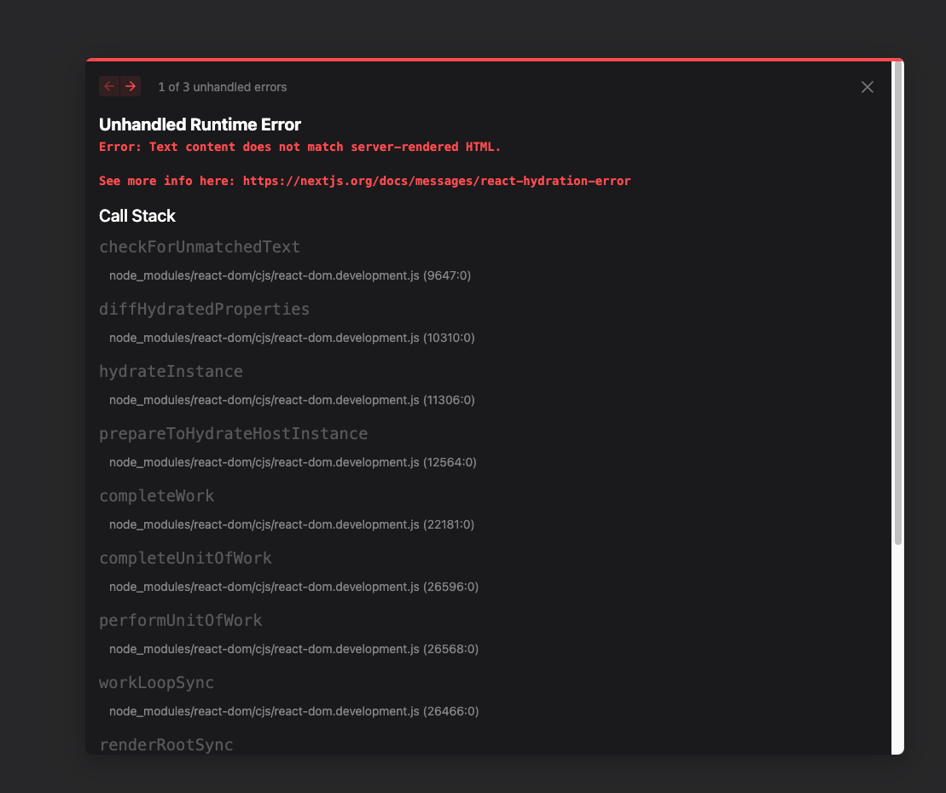This screenshot has width=946, height=793.
Task: Click the previous error arrow
Action: (x=108, y=86)
